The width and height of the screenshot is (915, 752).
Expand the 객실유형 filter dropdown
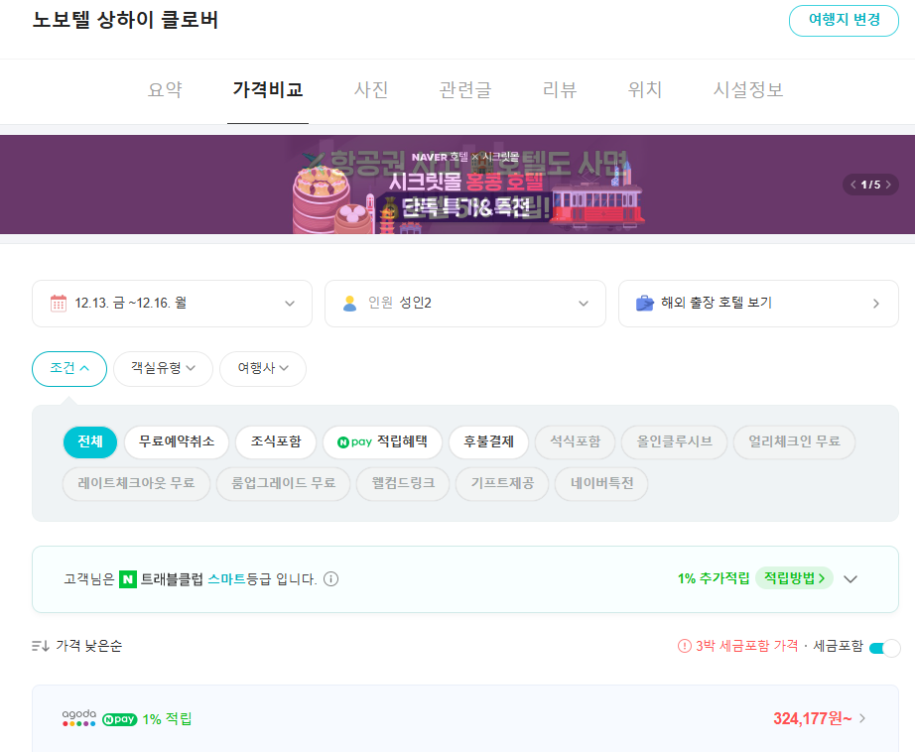pyautogui.click(x=163, y=369)
